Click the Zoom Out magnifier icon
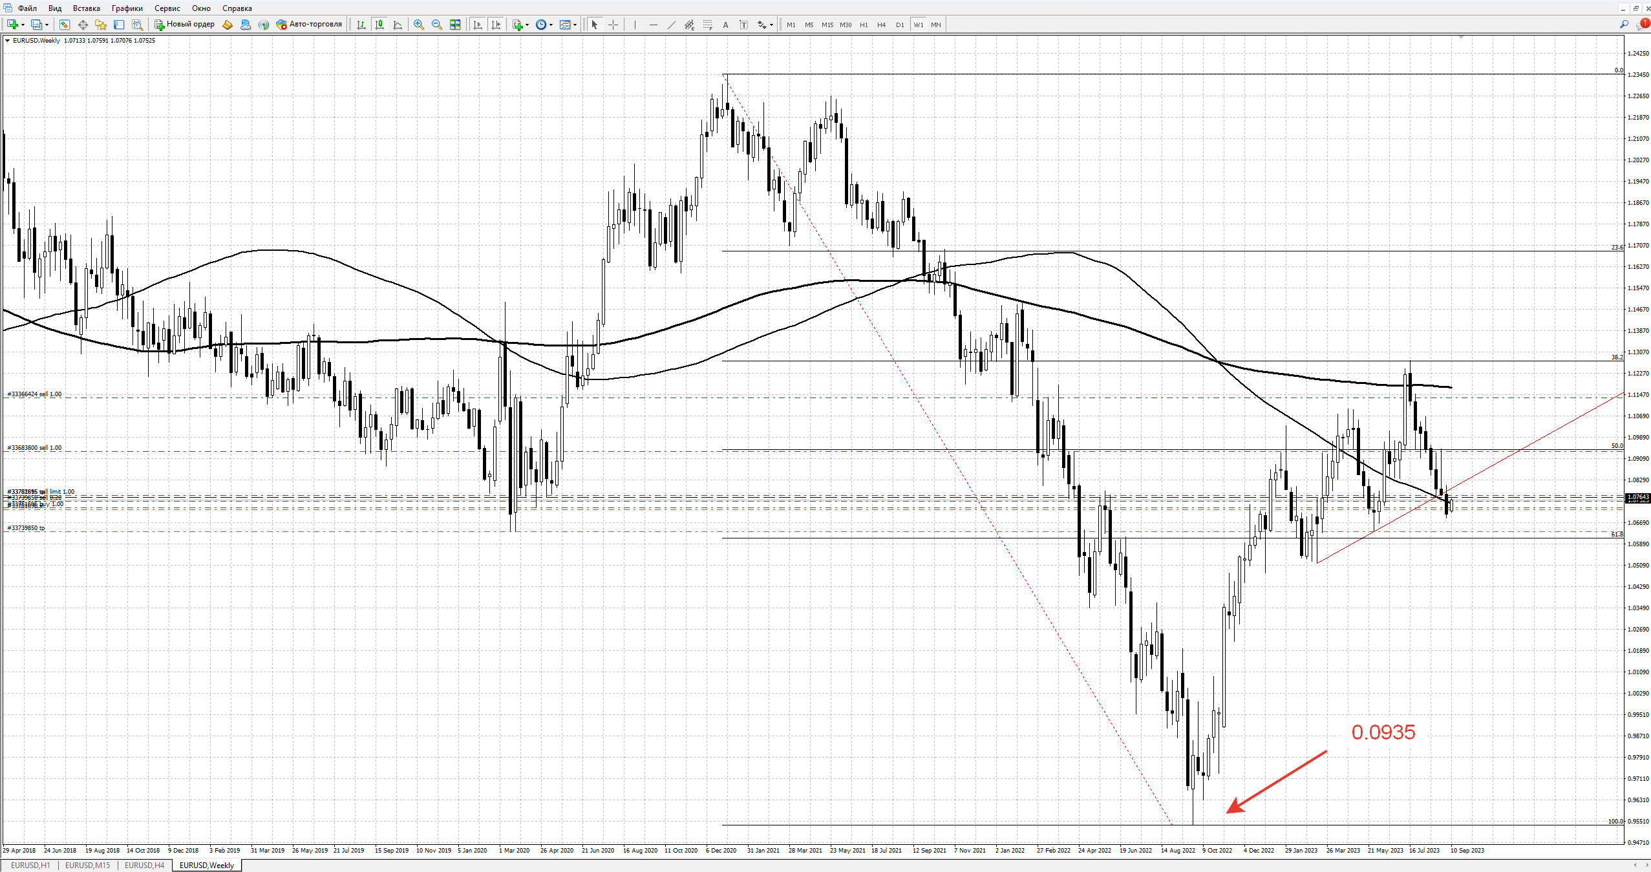 pos(437,25)
